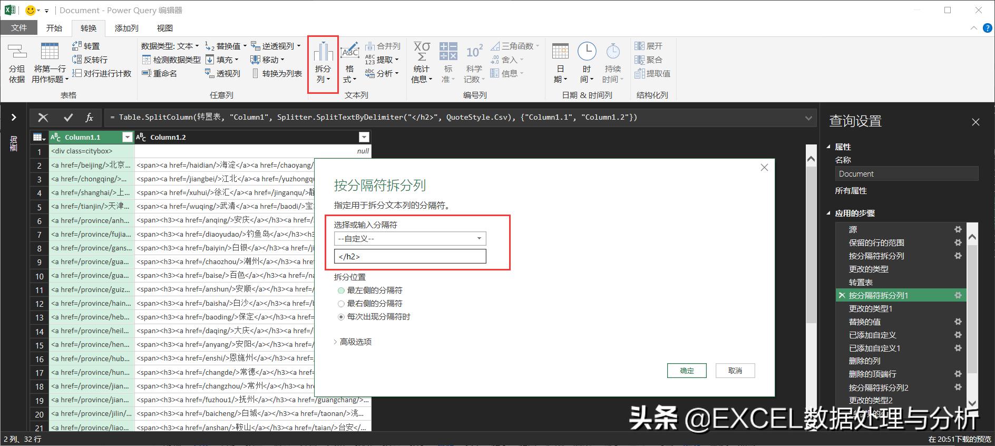This screenshot has height=446, width=995.
Task: Switch to the Add Column (添加列) tab
Action: pos(126,28)
